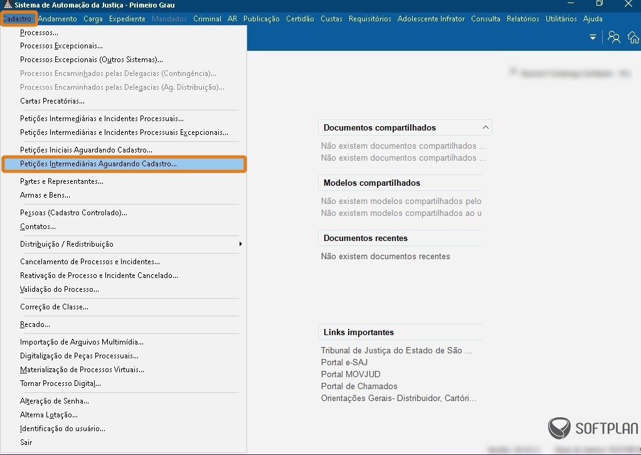
Task: Choose Petições Intermediárias e Incidentes Processuais Excepcionais...
Action: tap(124, 132)
